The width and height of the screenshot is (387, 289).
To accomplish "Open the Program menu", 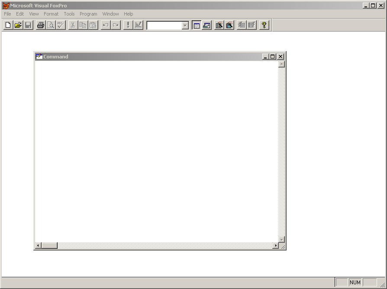I will pos(88,14).
